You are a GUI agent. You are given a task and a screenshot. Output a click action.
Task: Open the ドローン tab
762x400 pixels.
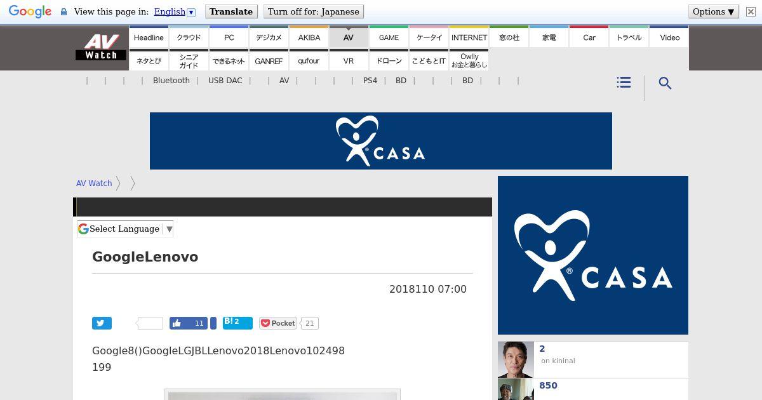(389, 60)
